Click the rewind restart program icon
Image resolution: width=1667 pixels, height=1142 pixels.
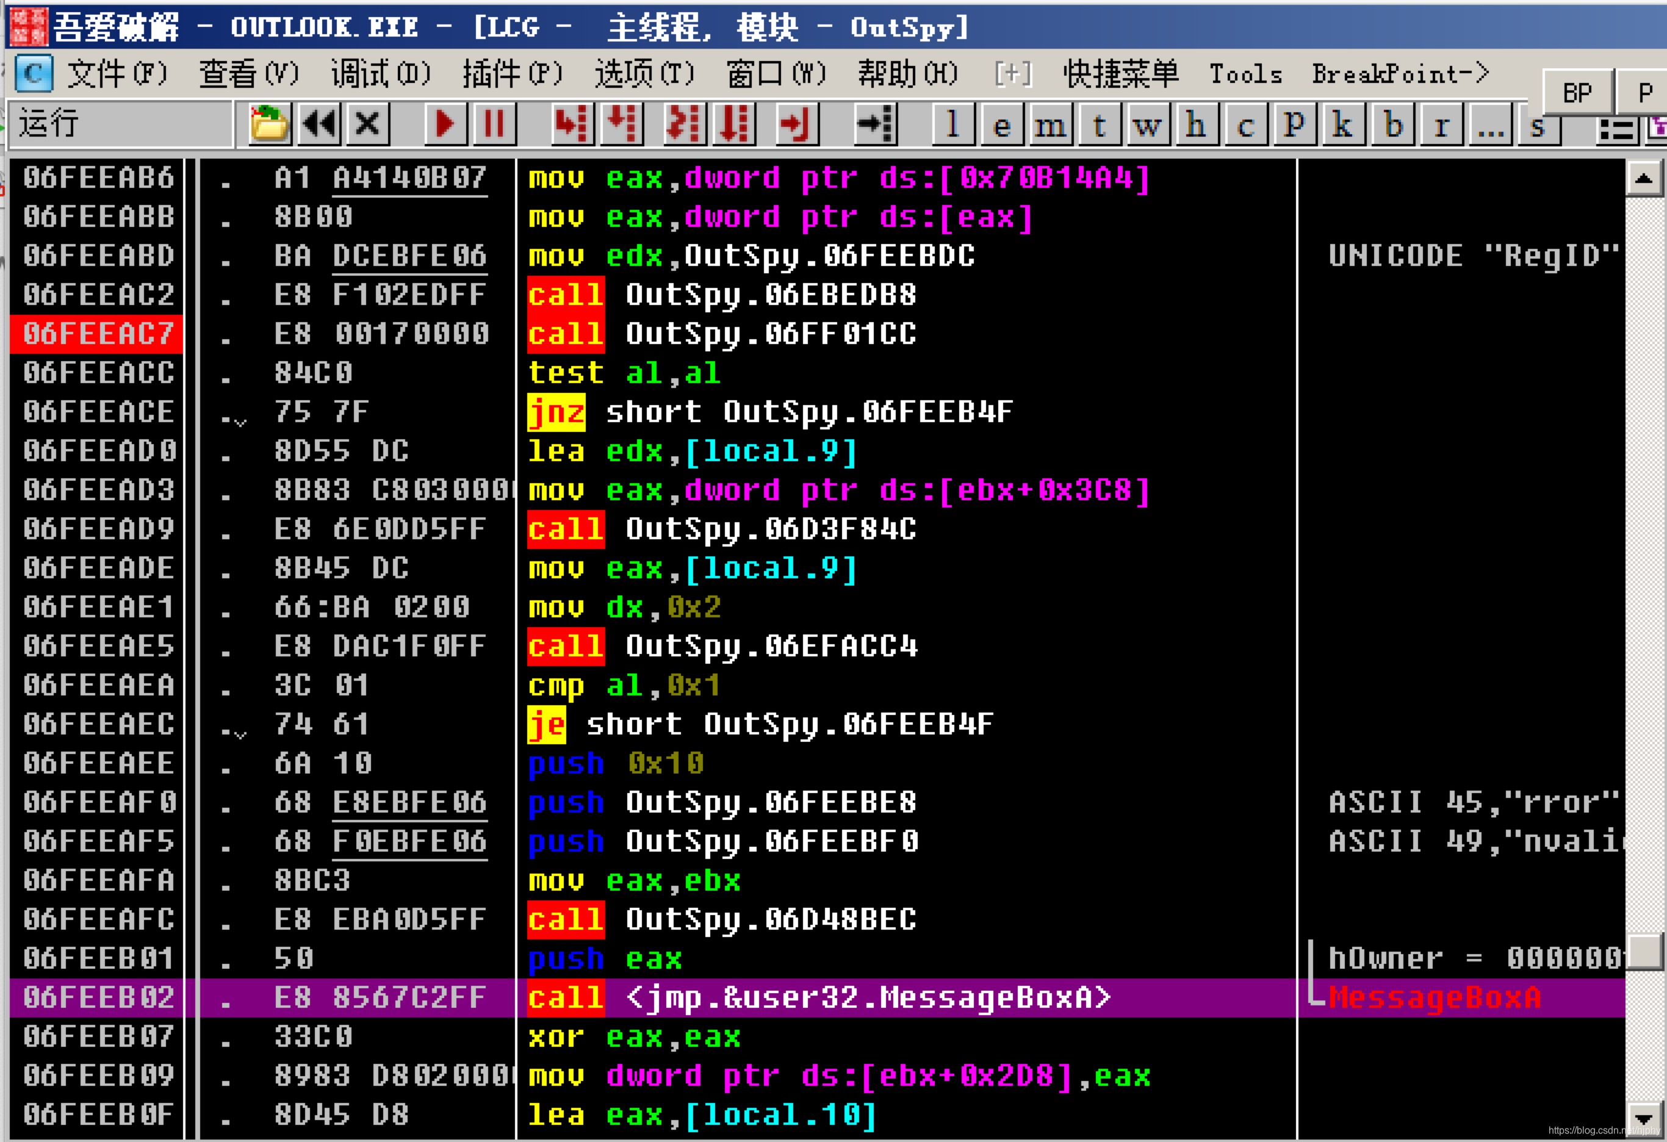319,124
